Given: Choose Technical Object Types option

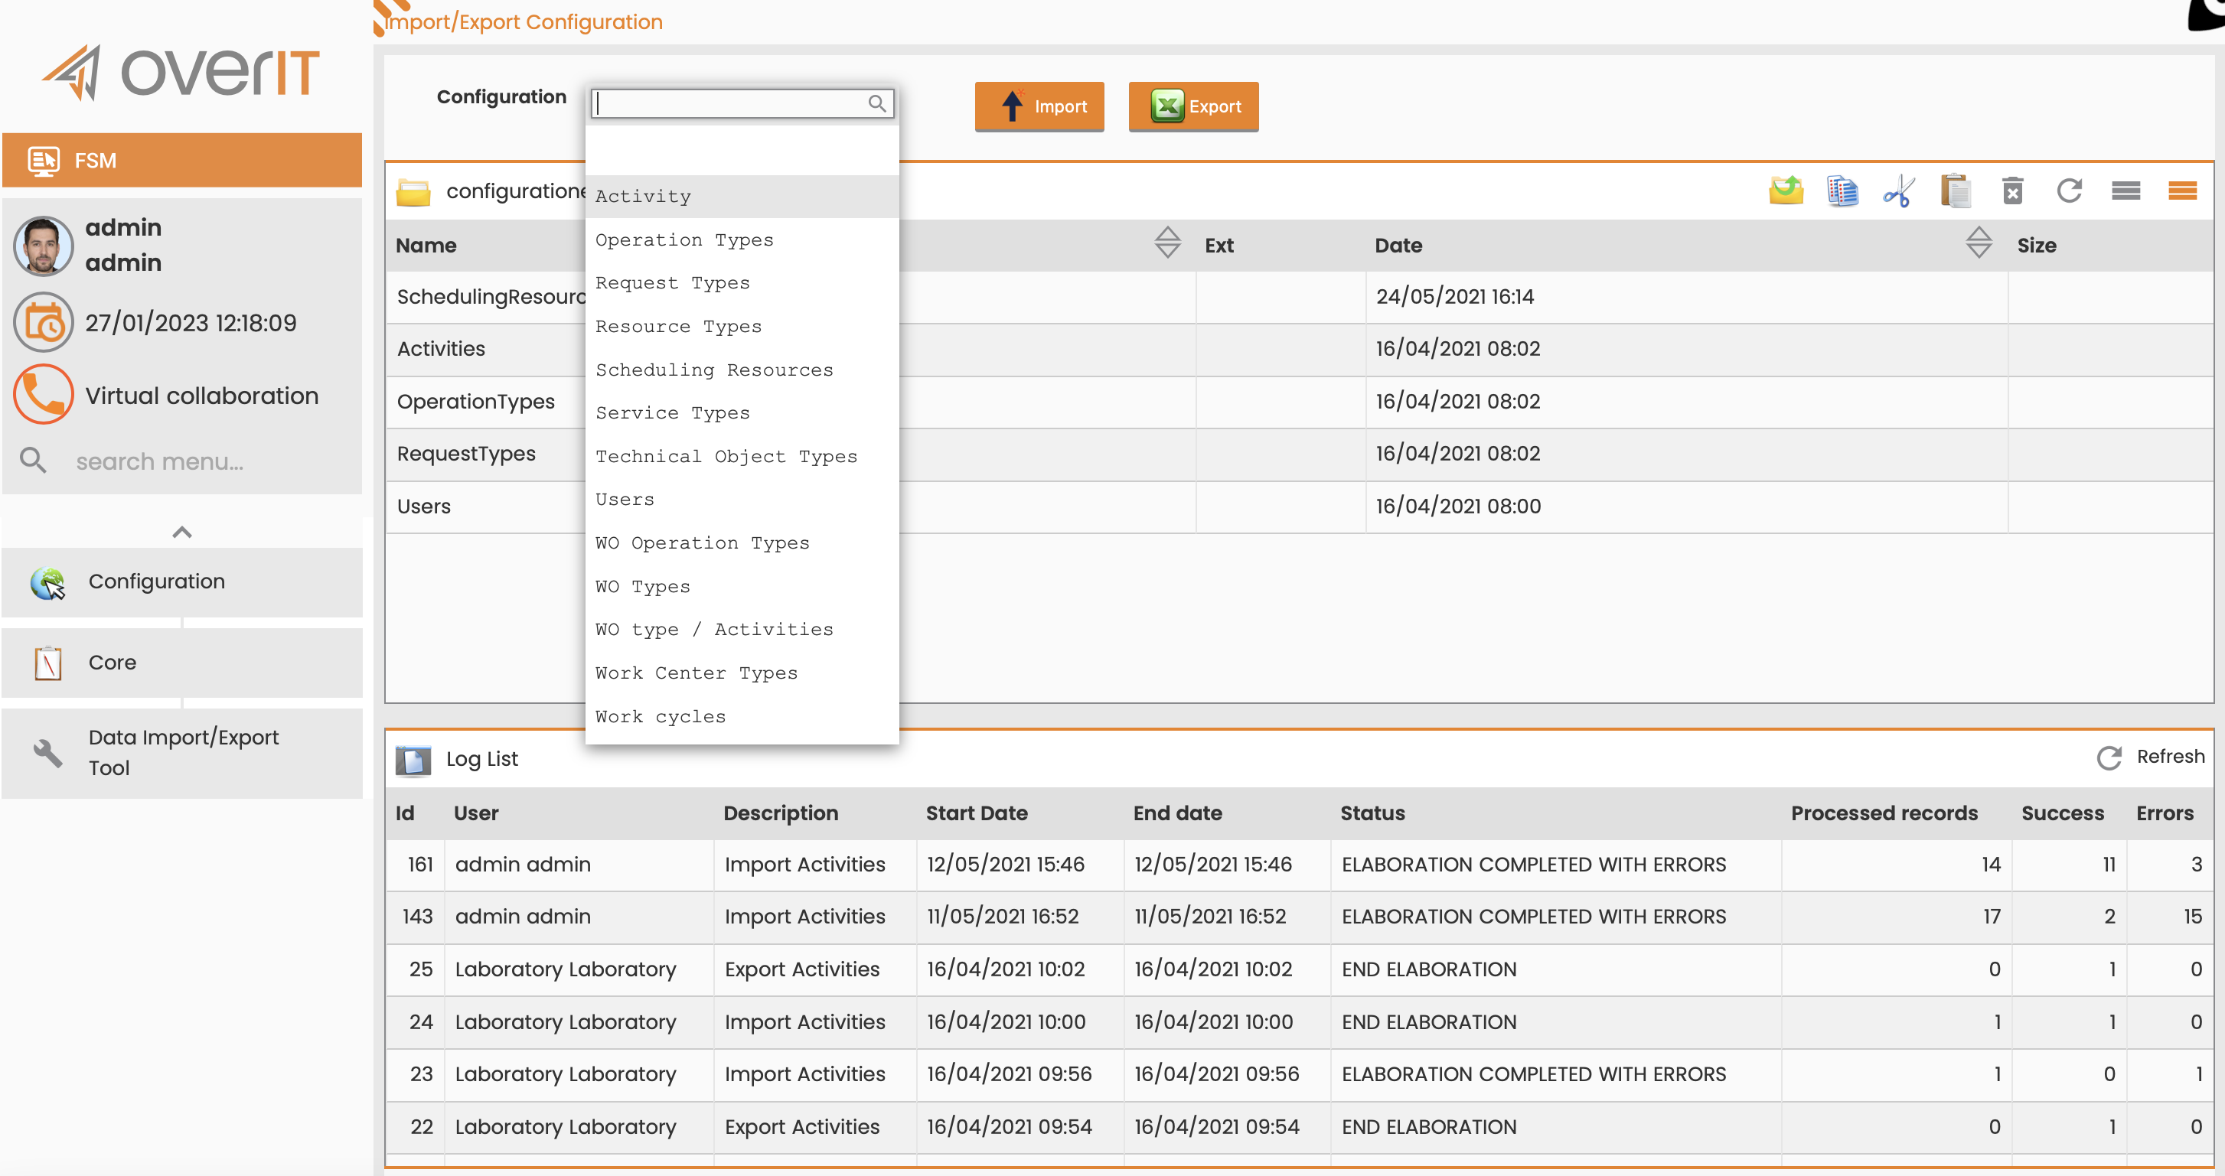Looking at the screenshot, I should pos(742,456).
